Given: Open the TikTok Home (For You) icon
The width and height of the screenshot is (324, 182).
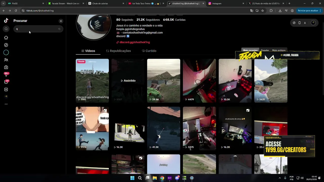Looking at the screenshot, I should (6, 38).
